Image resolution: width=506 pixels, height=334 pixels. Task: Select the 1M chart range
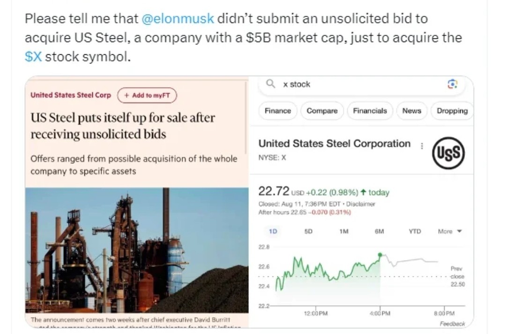click(344, 231)
